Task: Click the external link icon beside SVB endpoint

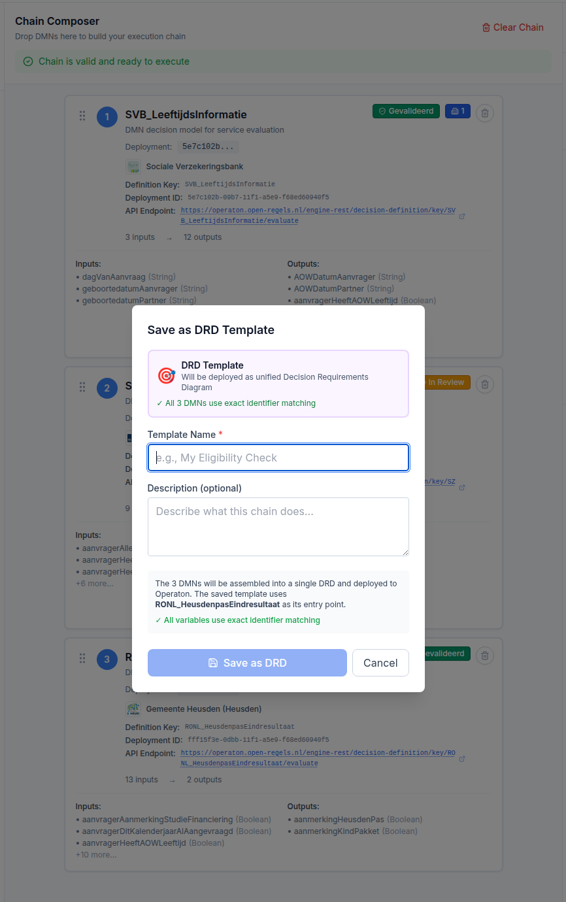Action: [462, 215]
